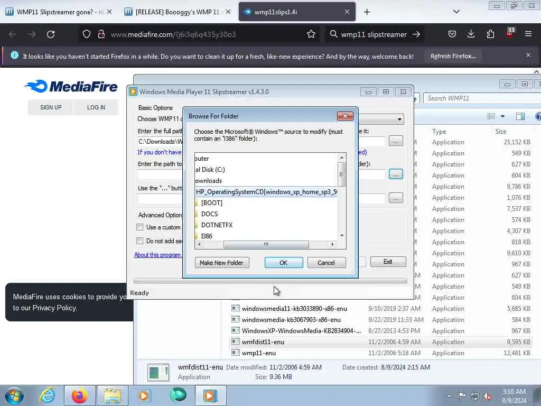Open the Choose WMP11 combo box dropdown
This screenshot has height=406, width=541.
tap(399, 119)
